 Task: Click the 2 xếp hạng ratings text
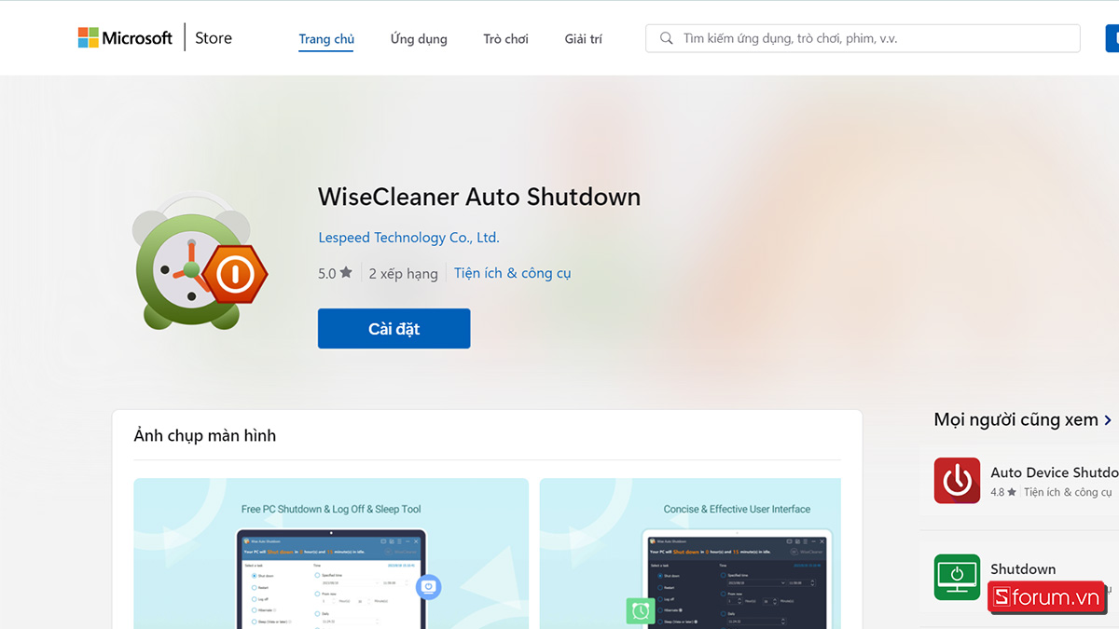coord(403,273)
